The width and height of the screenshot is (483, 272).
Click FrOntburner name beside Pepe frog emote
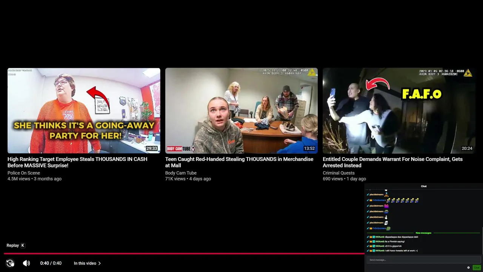[379, 229]
